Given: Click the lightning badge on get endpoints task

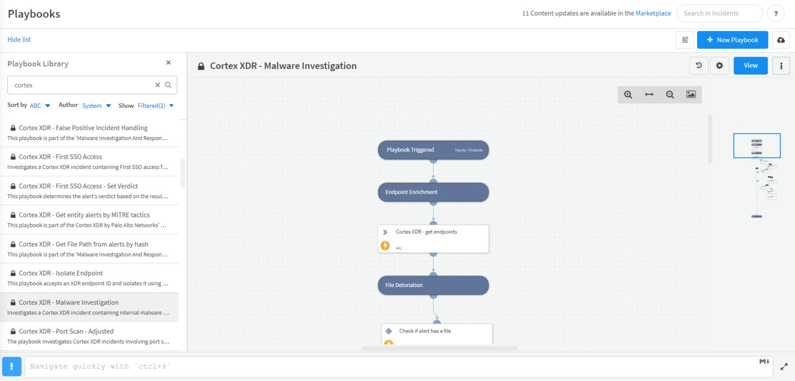Looking at the screenshot, I should tap(385, 245).
